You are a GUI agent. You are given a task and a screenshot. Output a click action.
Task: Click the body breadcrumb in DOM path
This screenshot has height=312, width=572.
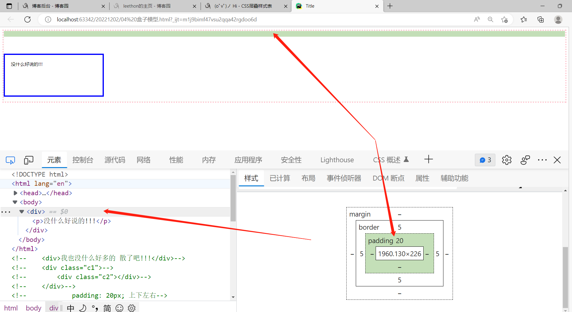point(34,308)
